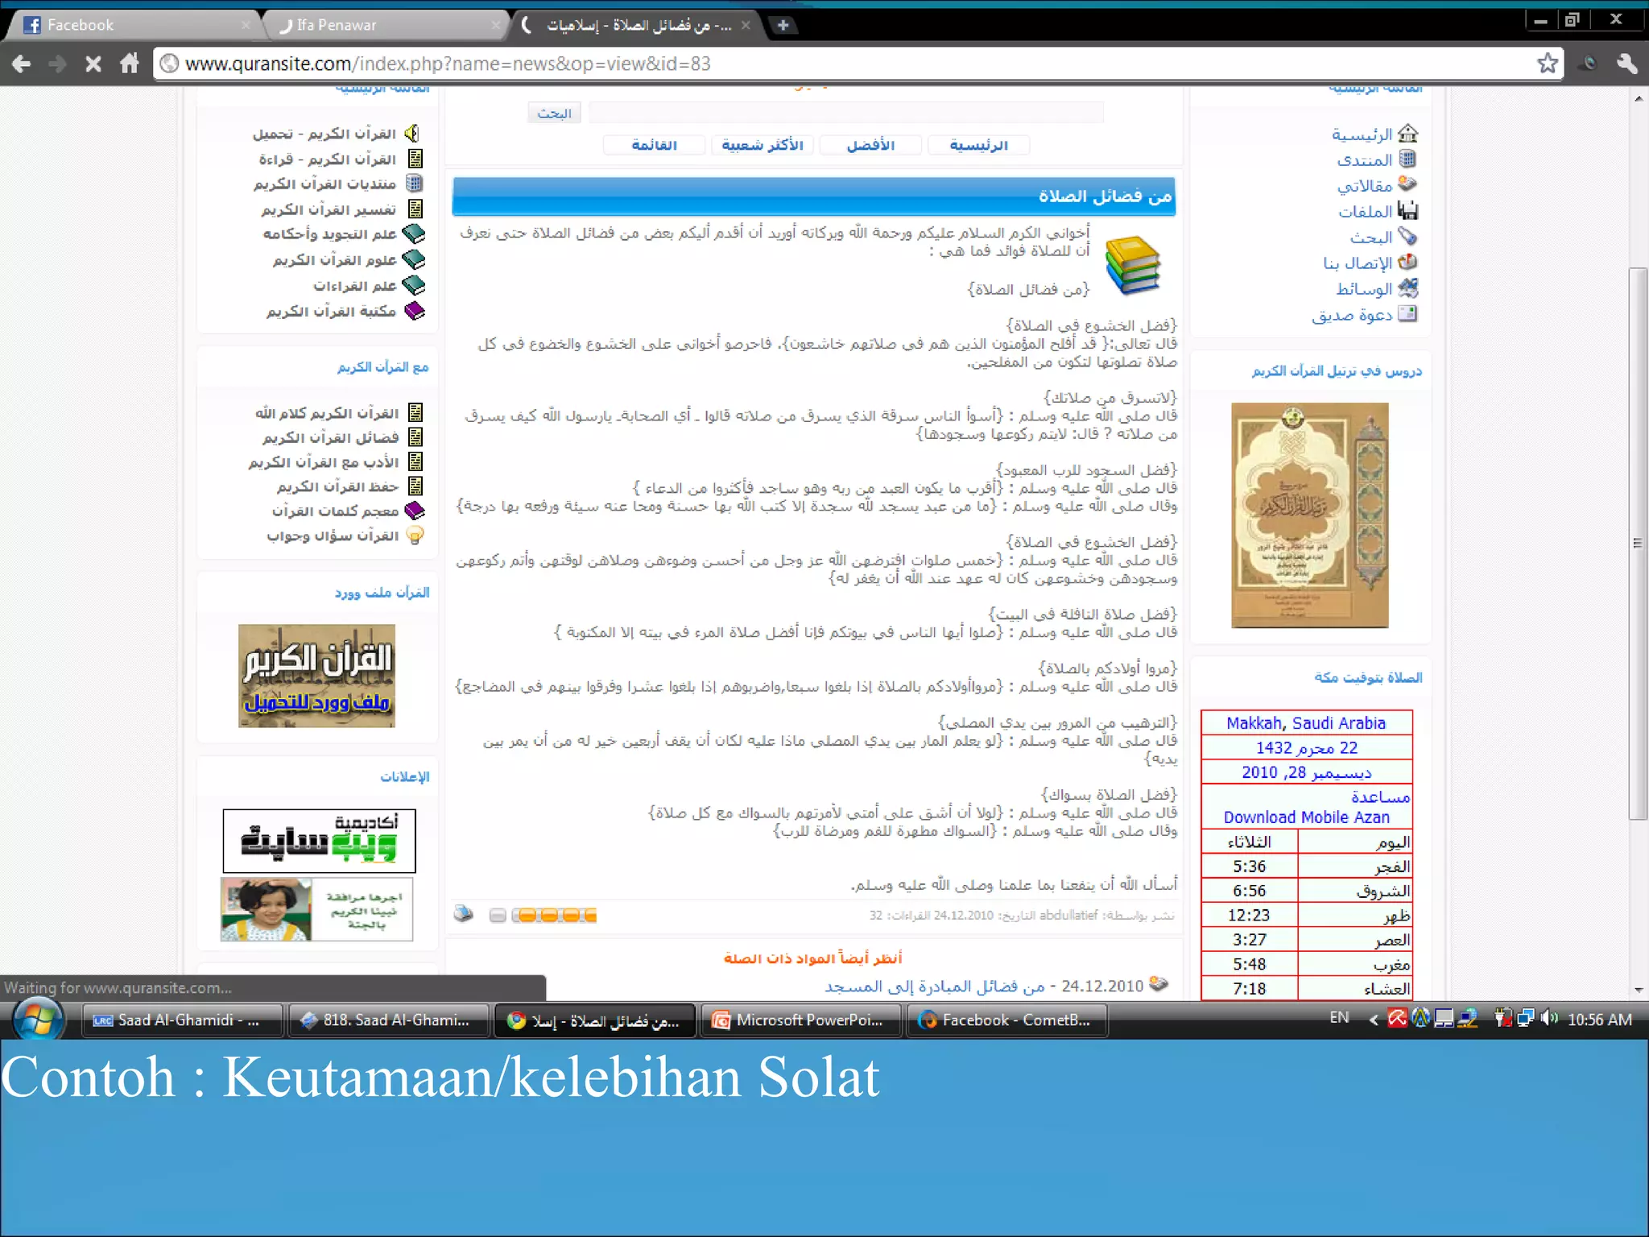Click the Makkah, Saudi Arabia link
This screenshot has height=1237, width=1649.
(1306, 722)
